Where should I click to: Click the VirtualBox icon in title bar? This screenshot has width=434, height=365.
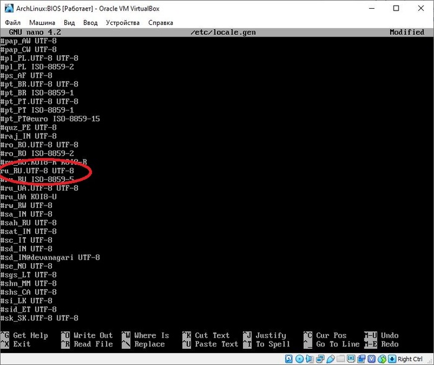pos(9,8)
